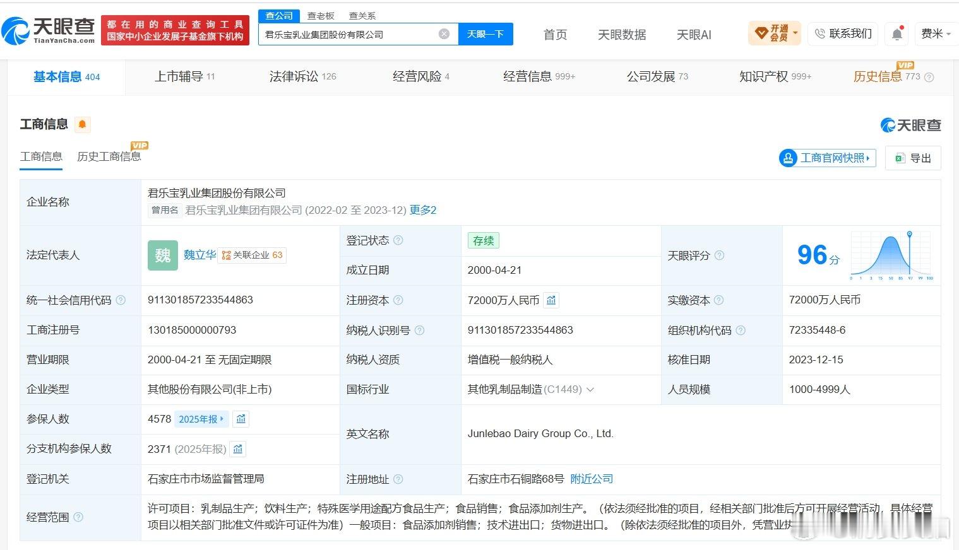Open the chart icon beside 分支机构参保人数

click(238, 449)
